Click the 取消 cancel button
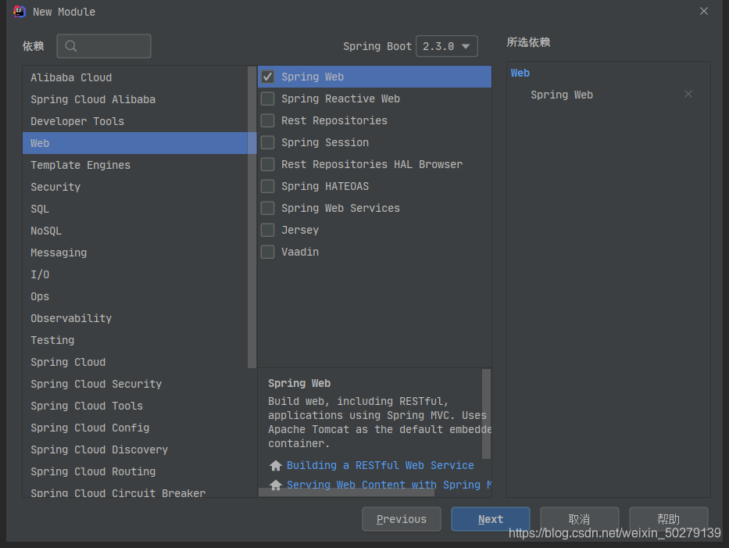Screen dimensions: 729x548 (579, 519)
